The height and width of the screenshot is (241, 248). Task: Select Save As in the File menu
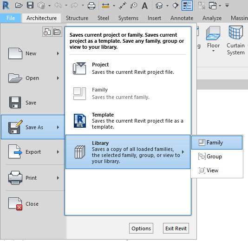33,127
